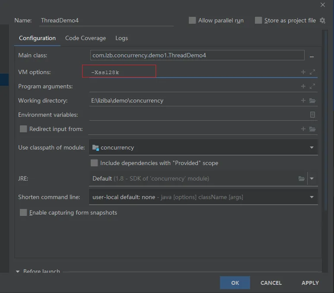Screen dimensions: 334x293
Task: Click the plus icon in VM options
Action: [x=303, y=72]
